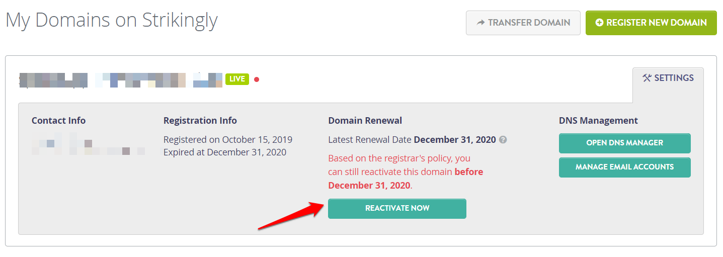This screenshot has width=723, height=257.
Task: Click the Contact Info heading
Action: click(58, 121)
